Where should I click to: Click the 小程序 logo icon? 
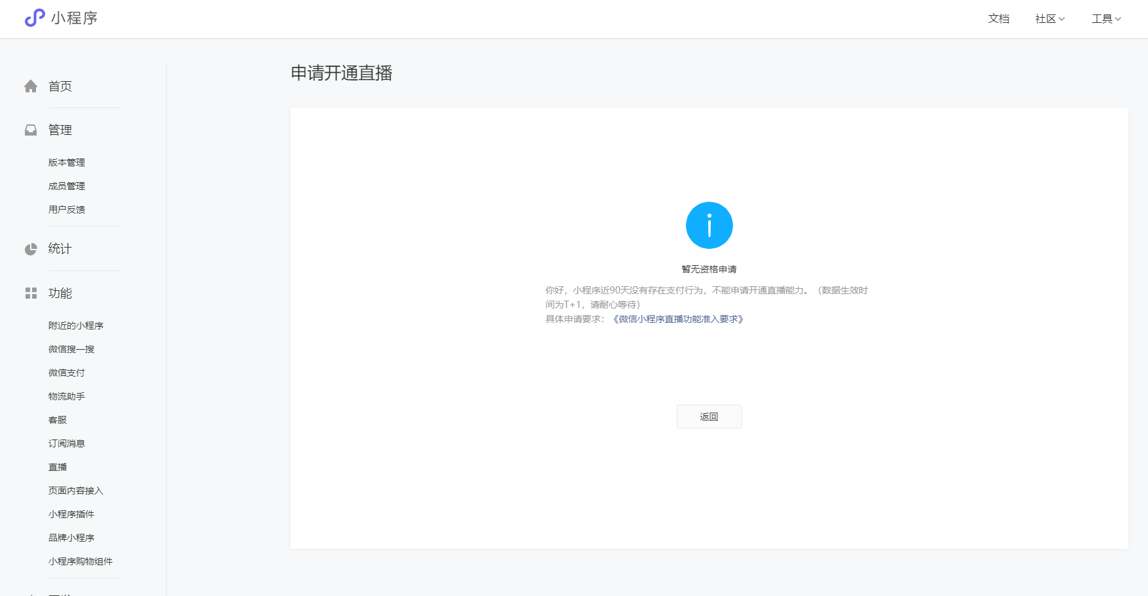coord(35,18)
